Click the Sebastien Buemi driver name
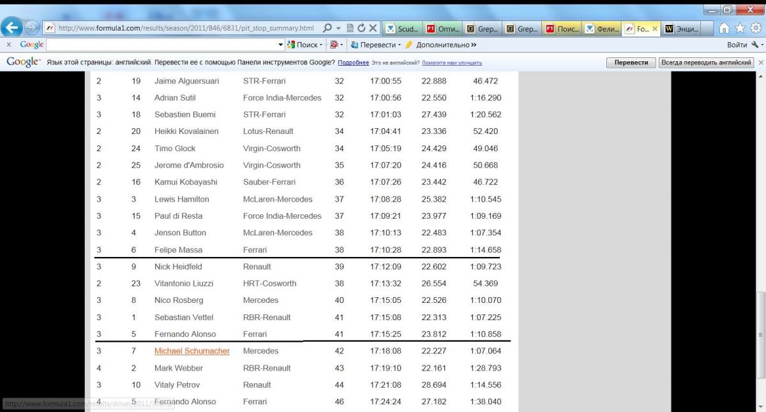 click(185, 115)
